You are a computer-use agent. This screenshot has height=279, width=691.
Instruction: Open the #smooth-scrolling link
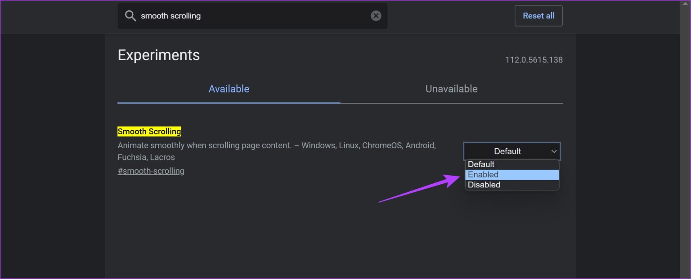point(151,171)
